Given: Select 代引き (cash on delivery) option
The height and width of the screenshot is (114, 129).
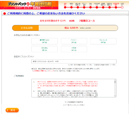Looking at the screenshot, I should 74,49.
